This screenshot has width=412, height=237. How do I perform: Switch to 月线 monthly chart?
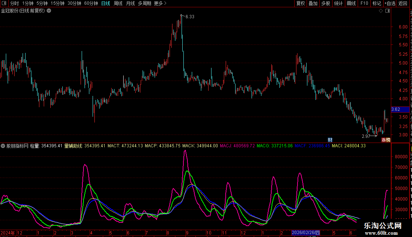click(130, 3)
